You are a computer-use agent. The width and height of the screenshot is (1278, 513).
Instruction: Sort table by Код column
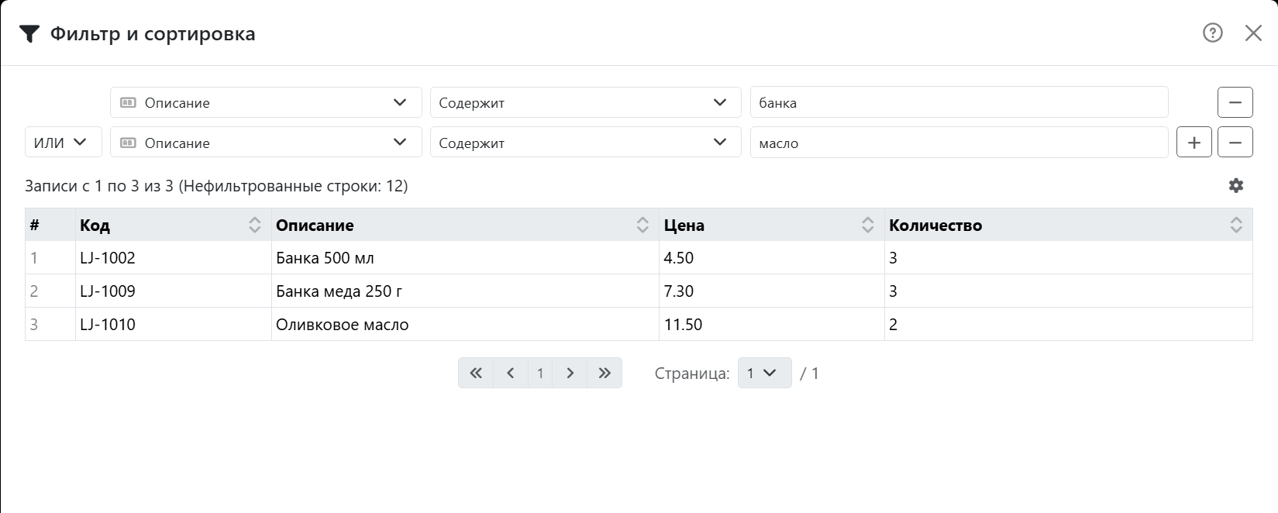click(255, 225)
